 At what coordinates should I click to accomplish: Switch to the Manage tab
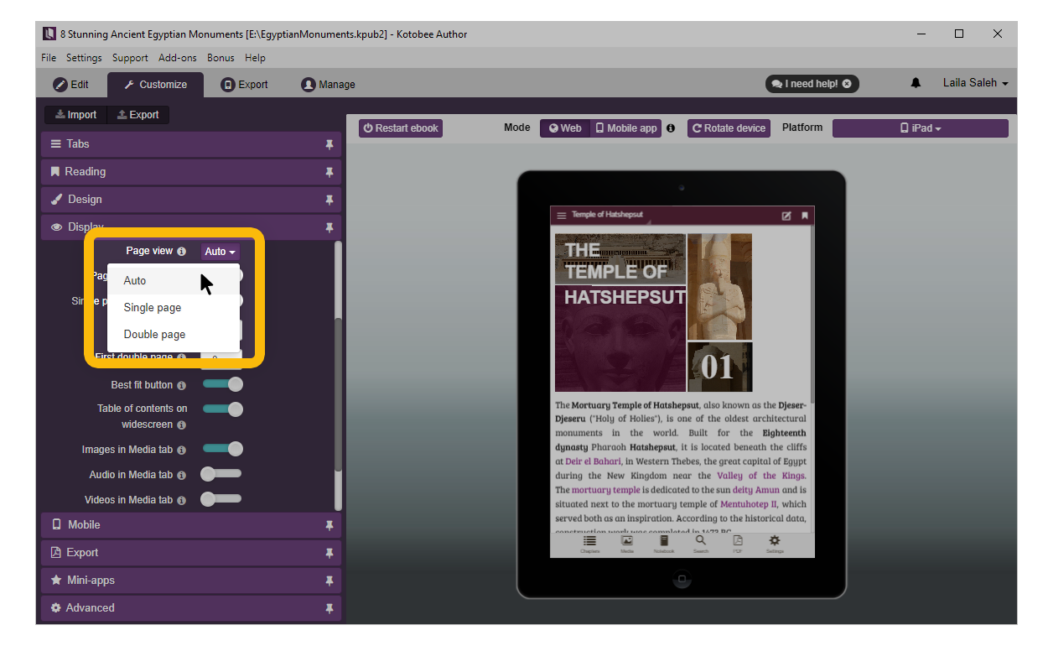pyautogui.click(x=328, y=85)
